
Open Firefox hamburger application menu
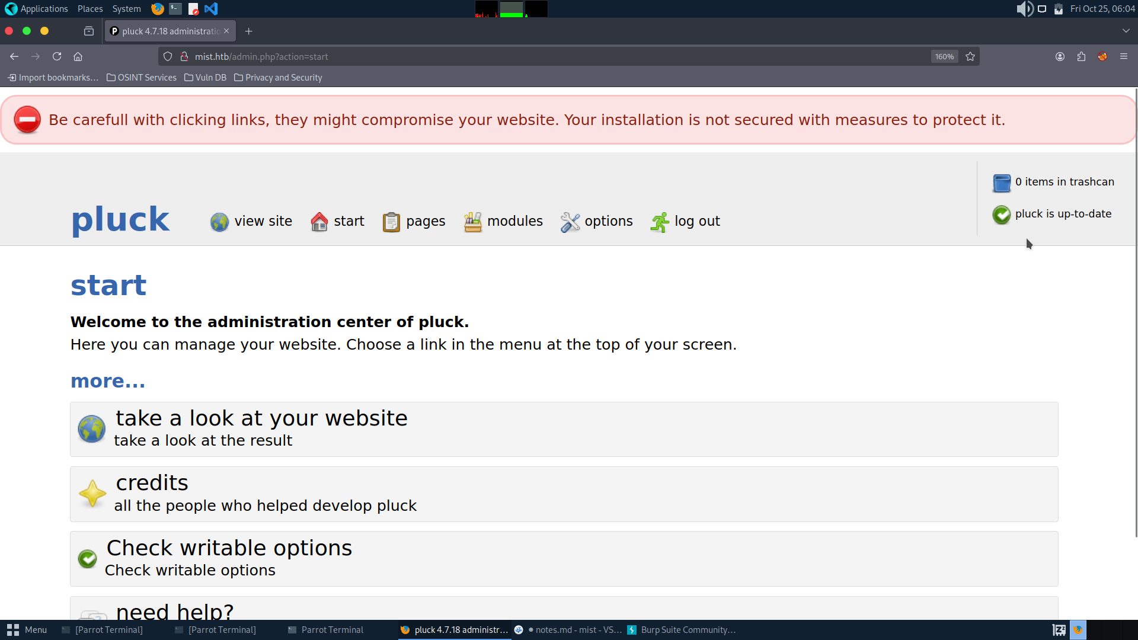tap(1124, 57)
